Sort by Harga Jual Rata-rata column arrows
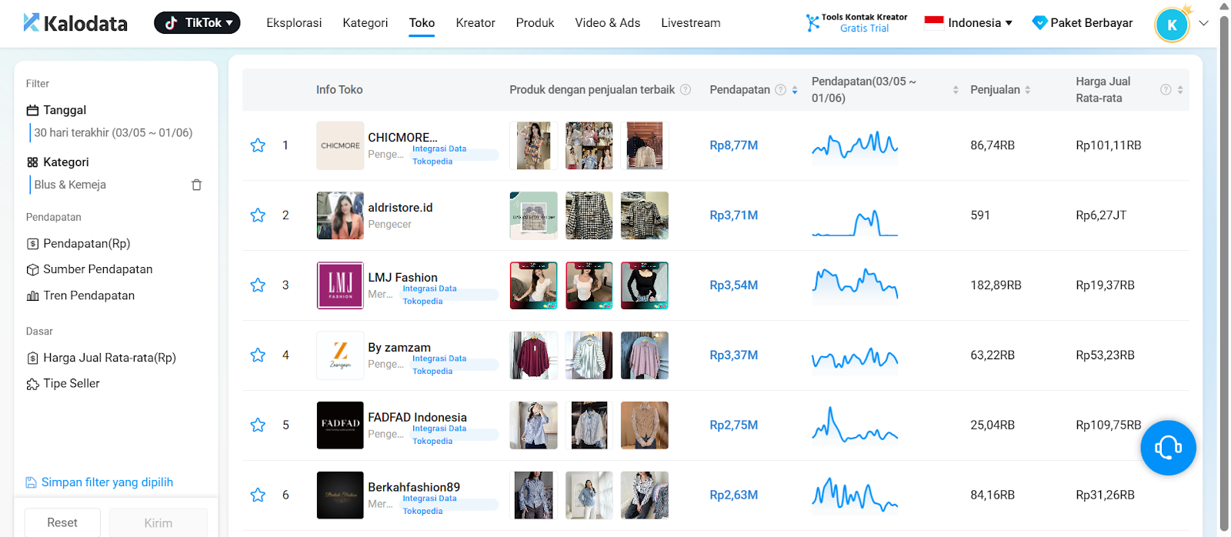This screenshot has width=1231, height=537. (1180, 90)
